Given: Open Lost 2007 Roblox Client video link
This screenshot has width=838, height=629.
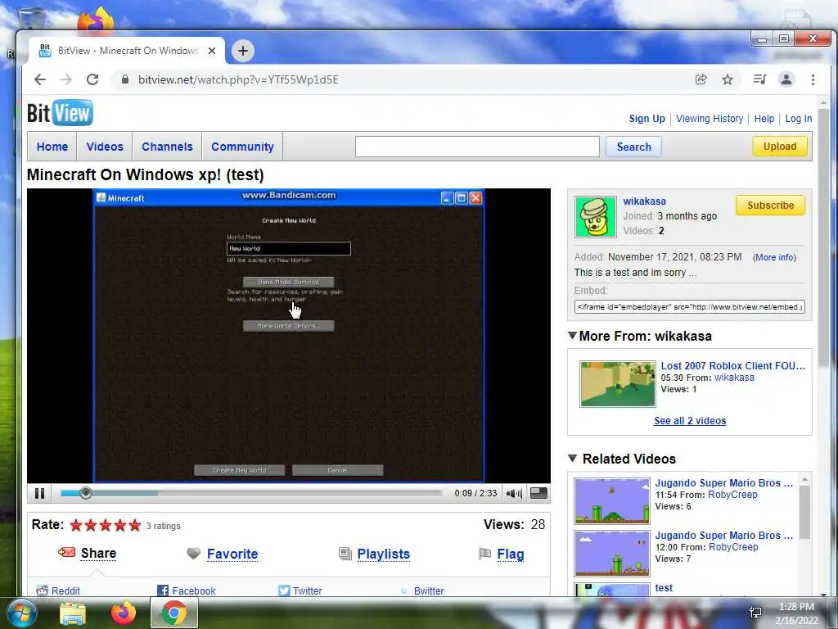Looking at the screenshot, I should 732,366.
